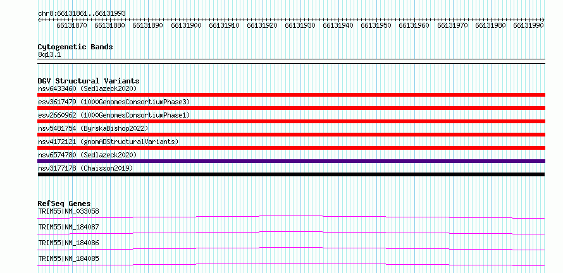Image resolution: width=563 pixels, height=273 pixels.
Task: Click the purple bar under nsv6574780
Action: point(291,161)
